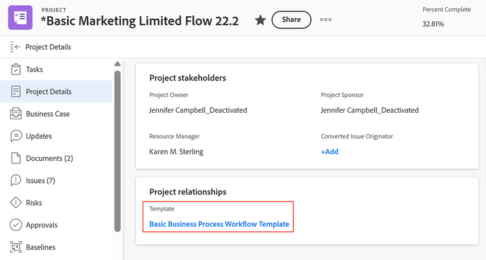Viewport: 486px width, 260px height.
Task: Click the Project Owner name Jennifer Campbell_Deactivated
Action: 198,110
